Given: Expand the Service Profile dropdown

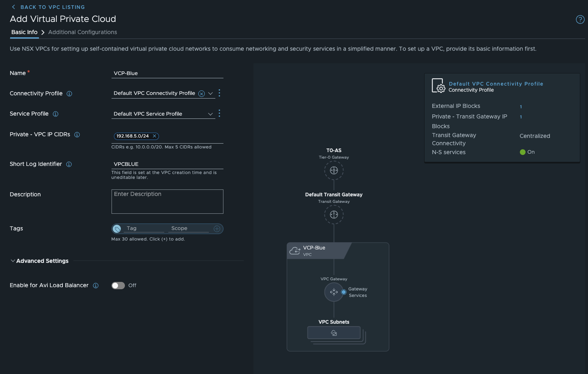Looking at the screenshot, I should point(210,114).
